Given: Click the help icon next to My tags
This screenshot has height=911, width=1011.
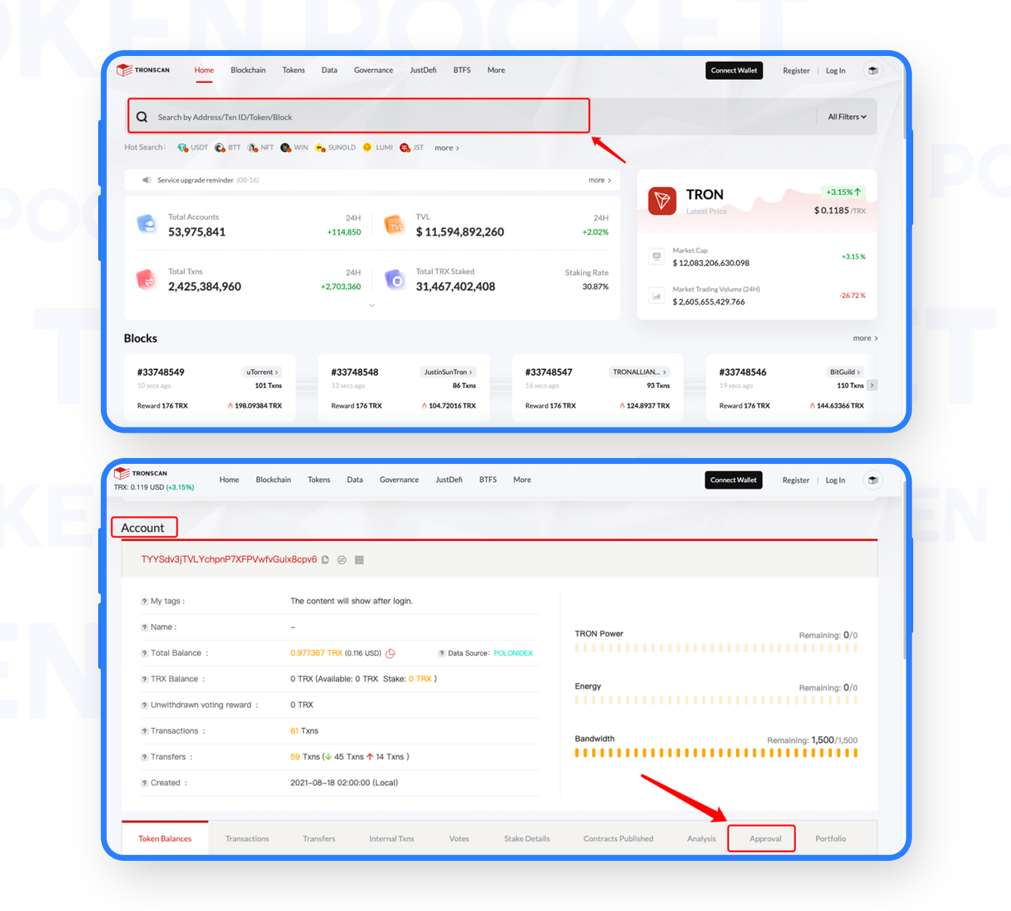Looking at the screenshot, I should [x=144, y=601].
